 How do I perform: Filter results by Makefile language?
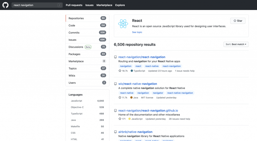[x=87, y=126]
